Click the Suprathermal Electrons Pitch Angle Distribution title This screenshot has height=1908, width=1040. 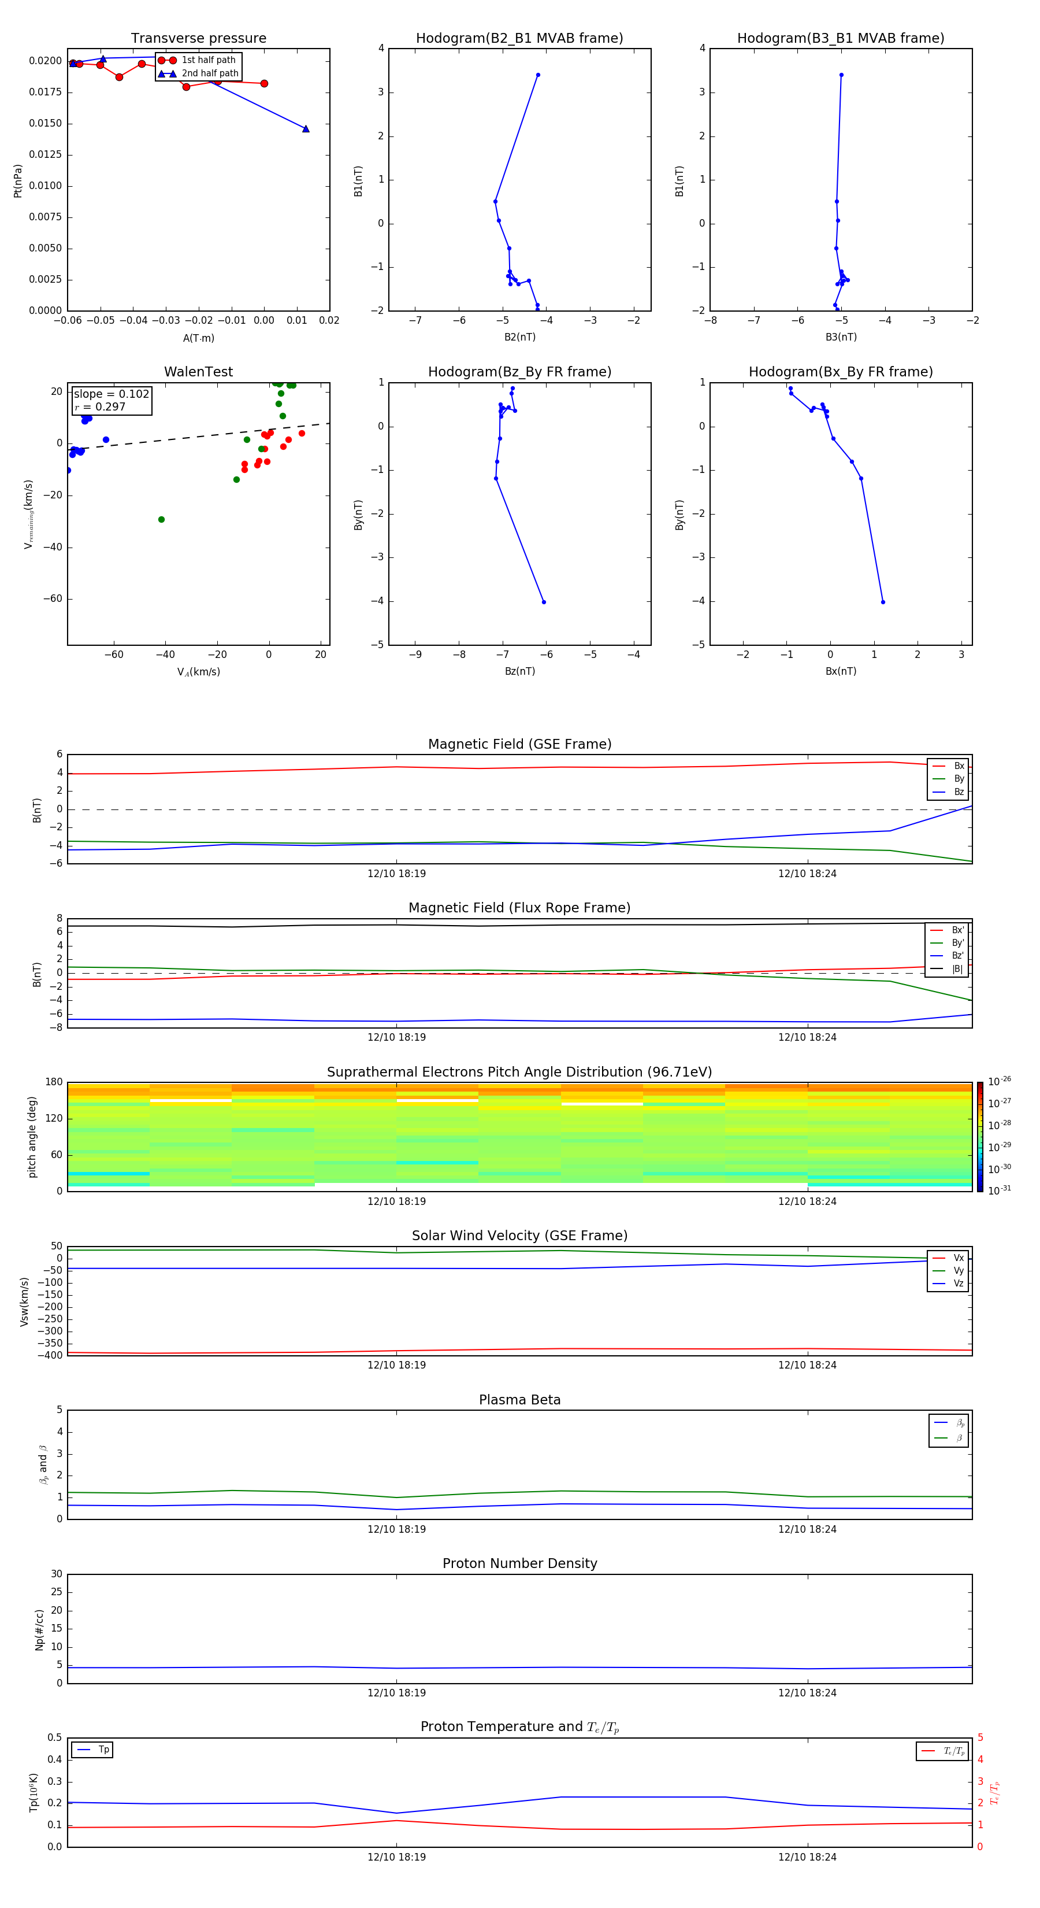coord(519,1072)
